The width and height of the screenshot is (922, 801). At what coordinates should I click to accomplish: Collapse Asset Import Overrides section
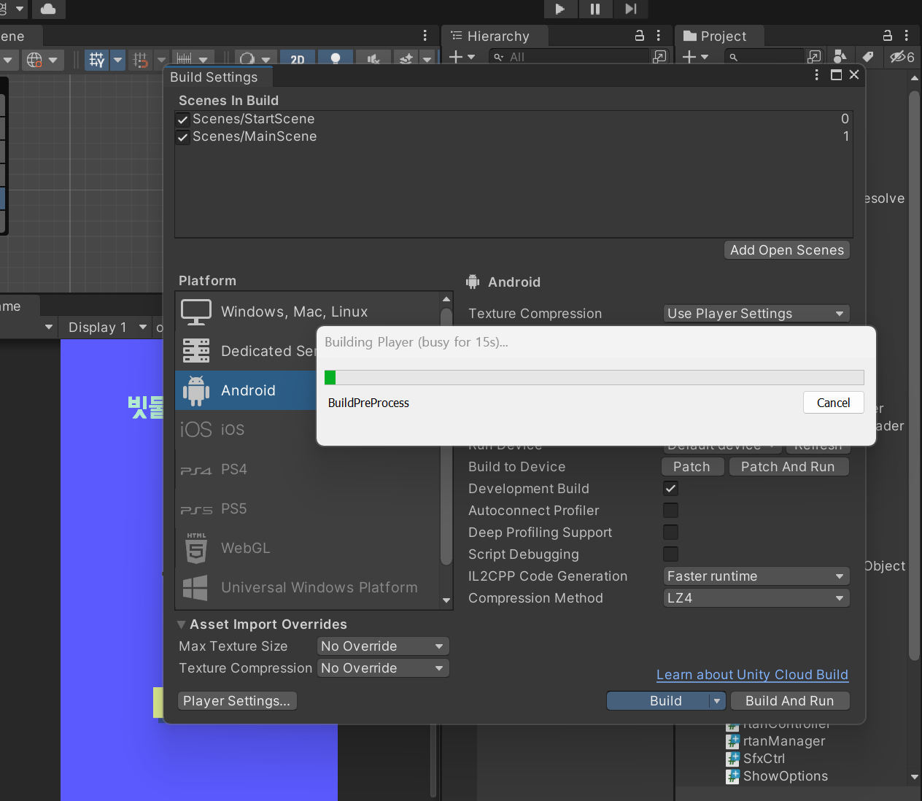click(182, 624)
